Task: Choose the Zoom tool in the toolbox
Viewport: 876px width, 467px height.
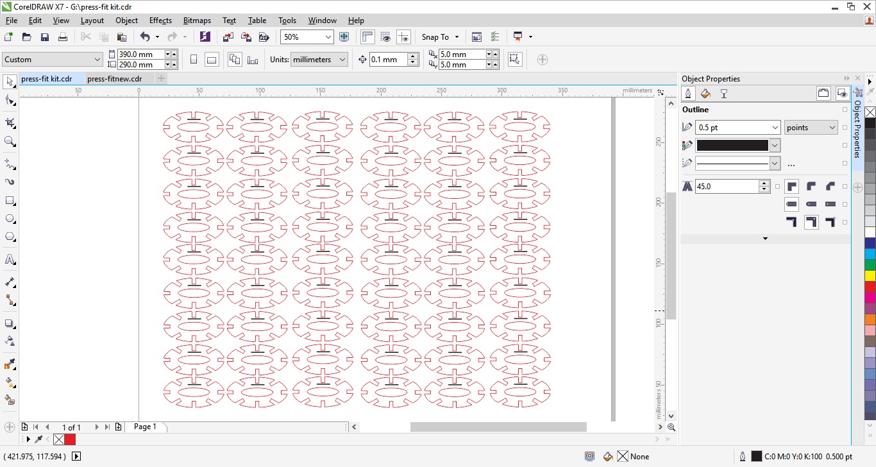Action: pos(10,141)
